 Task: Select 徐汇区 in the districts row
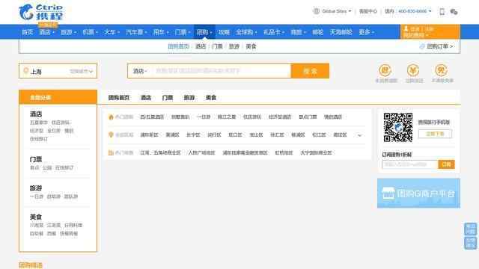click(277, 134)
